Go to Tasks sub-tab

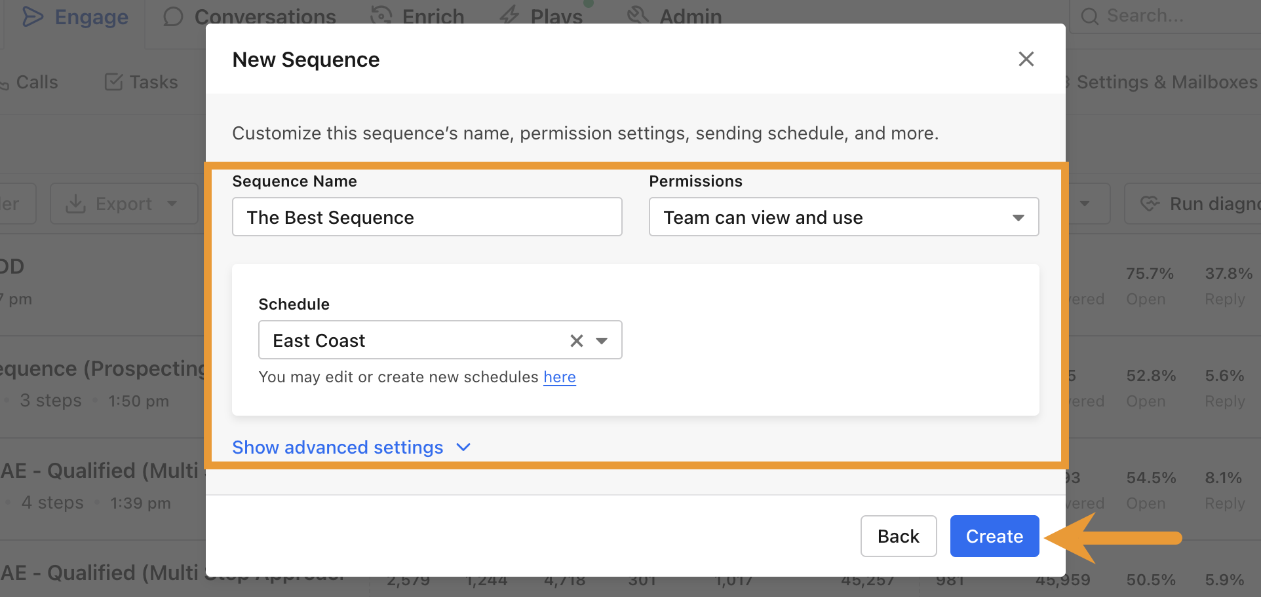(x=142, y=82)
